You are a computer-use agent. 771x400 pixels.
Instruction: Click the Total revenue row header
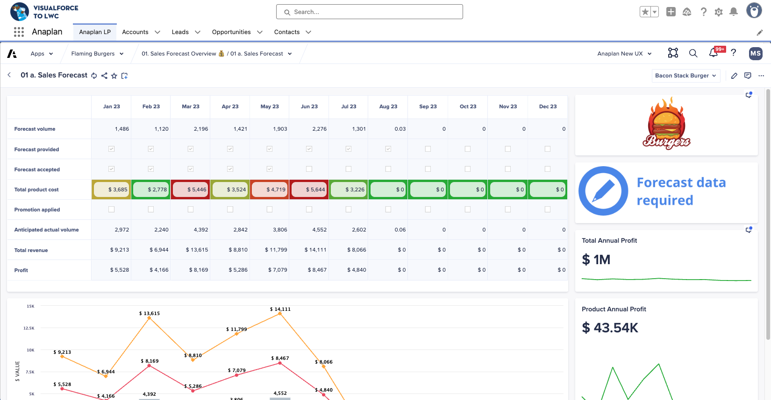pos(49,250)
